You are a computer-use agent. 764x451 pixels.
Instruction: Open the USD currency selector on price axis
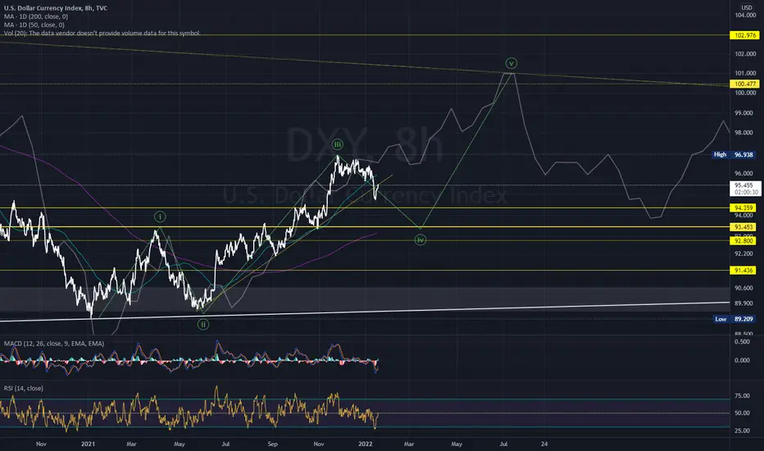pos(747,7)
